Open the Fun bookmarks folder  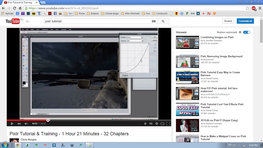click(x=146, y=13)
